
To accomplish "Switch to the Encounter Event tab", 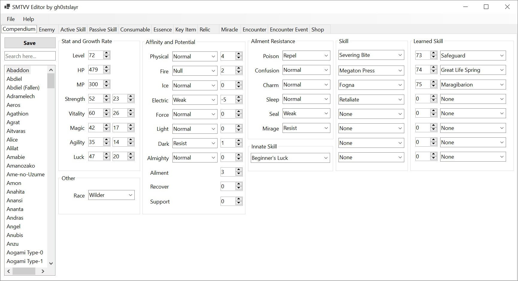I will (x=289, y=29).
